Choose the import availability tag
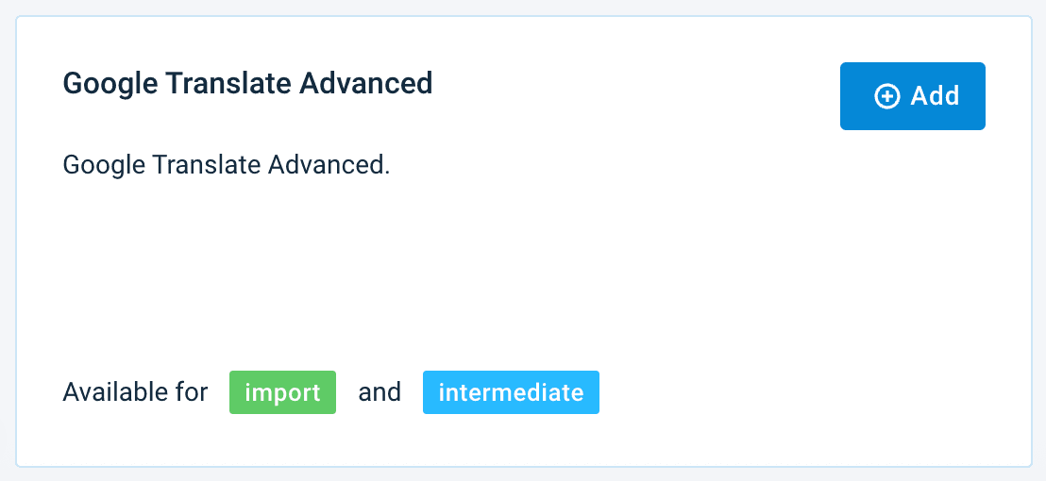Screen dimensions: 1046x481 (x=282, y=392)
